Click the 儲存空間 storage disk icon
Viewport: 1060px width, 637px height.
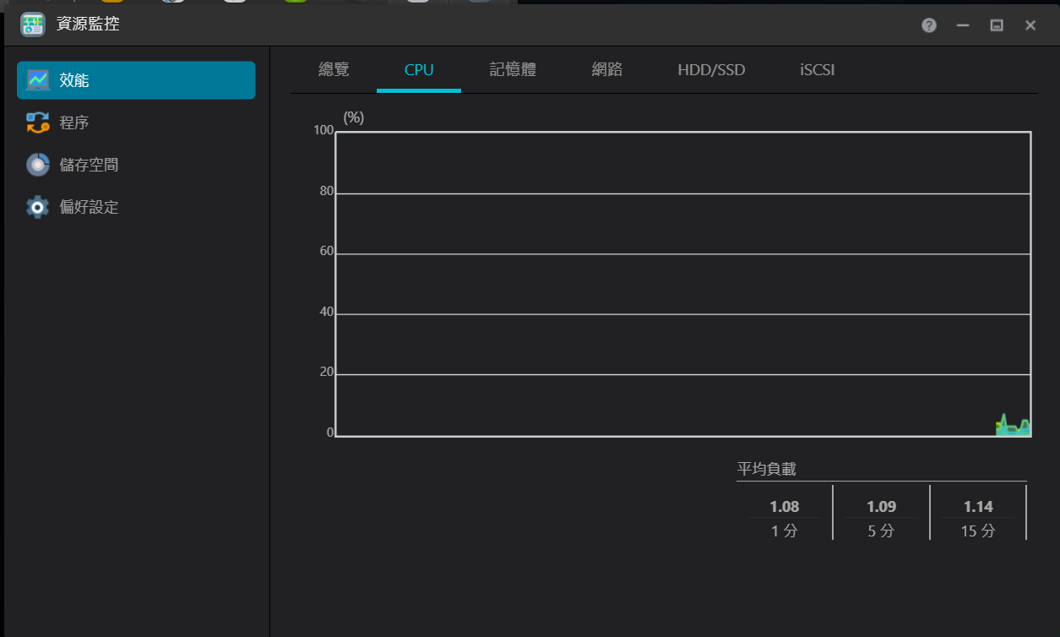(x=38, y=165)
